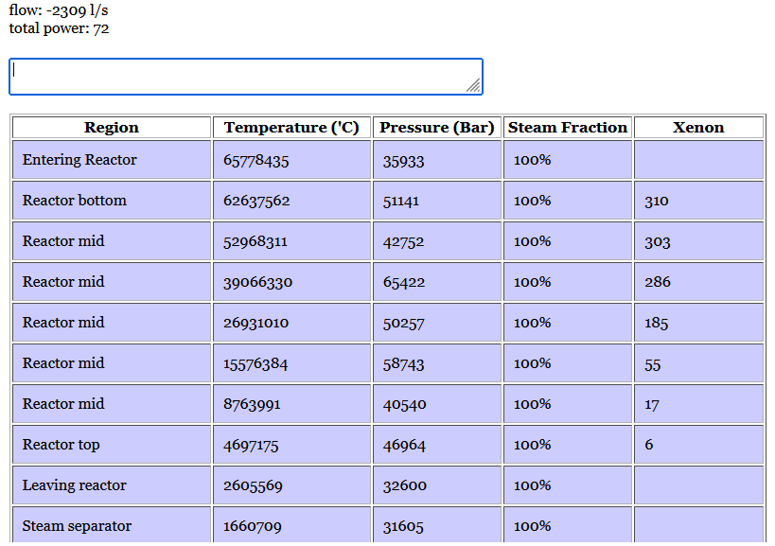Image resolution: width=775 pixels, height=546 pixels.
Task: Grab the textarea resize handle
Action: point(473,86)
